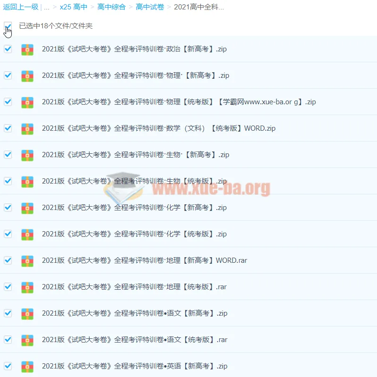
Task: Uncheck 物理【统考版】学霸网 zip checkbox
Action: click(8, 102)
